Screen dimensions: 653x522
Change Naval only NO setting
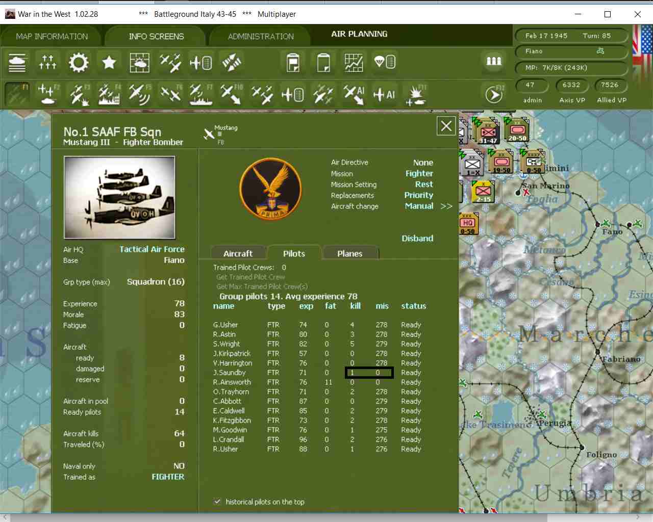pyautogui.click(x=179, y=466)
